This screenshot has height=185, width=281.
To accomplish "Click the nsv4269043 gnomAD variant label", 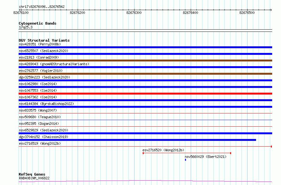I will pyautogui.click(x=54, y=64).
